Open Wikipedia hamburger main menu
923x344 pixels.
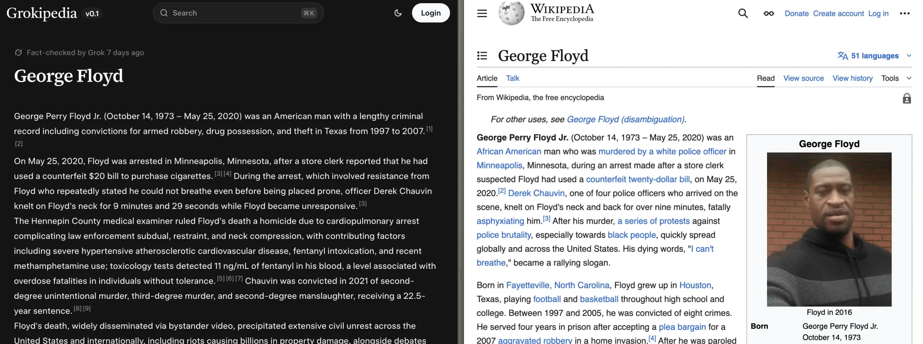[x=482, y=13]
